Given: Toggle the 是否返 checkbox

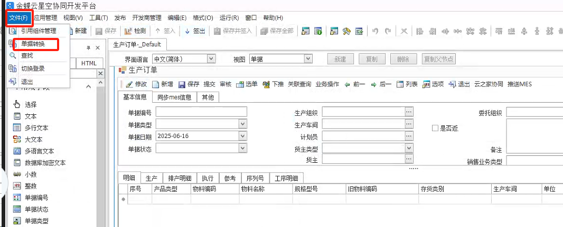Looking at the screenshot, I should (435, 128).
